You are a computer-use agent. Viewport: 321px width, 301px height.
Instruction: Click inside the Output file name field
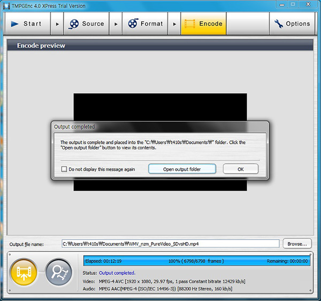click(170, 244)
